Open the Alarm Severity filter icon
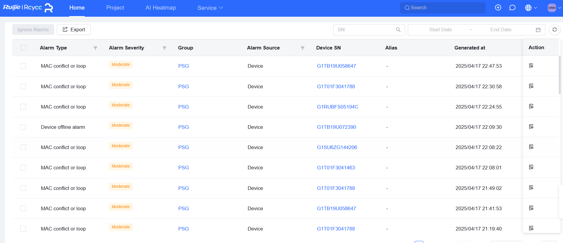Viewport: 563px width, 243px height. (x=164, y=48)
